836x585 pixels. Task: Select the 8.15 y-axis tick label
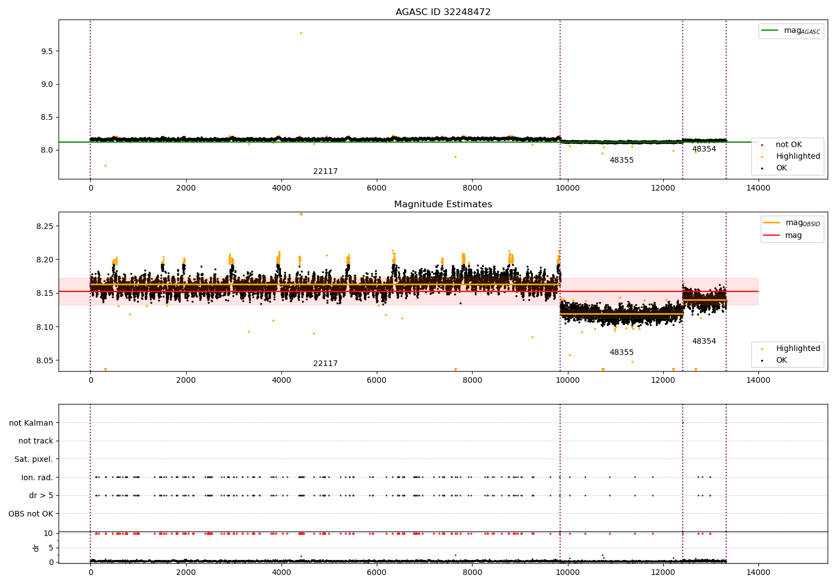click(45, 293)
